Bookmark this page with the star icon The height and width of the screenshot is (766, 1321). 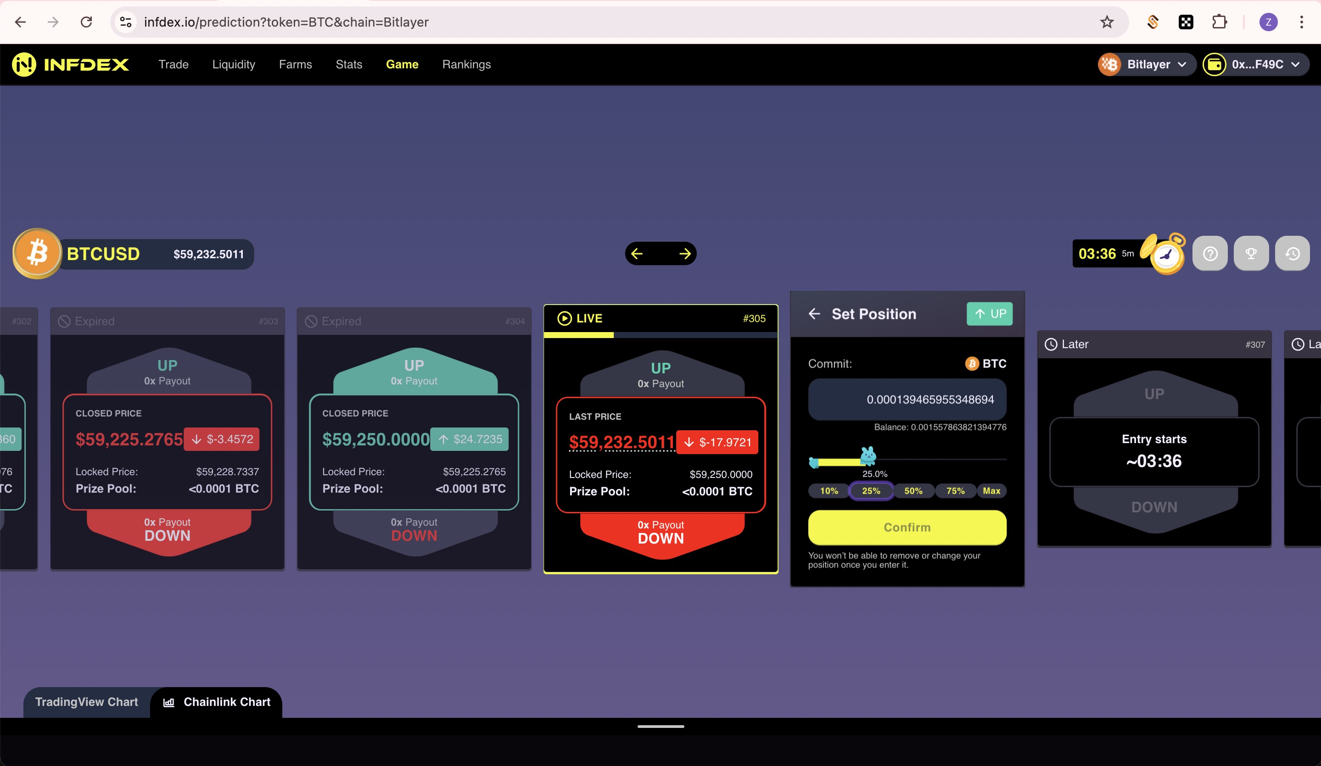click(x=1107, y=22)
